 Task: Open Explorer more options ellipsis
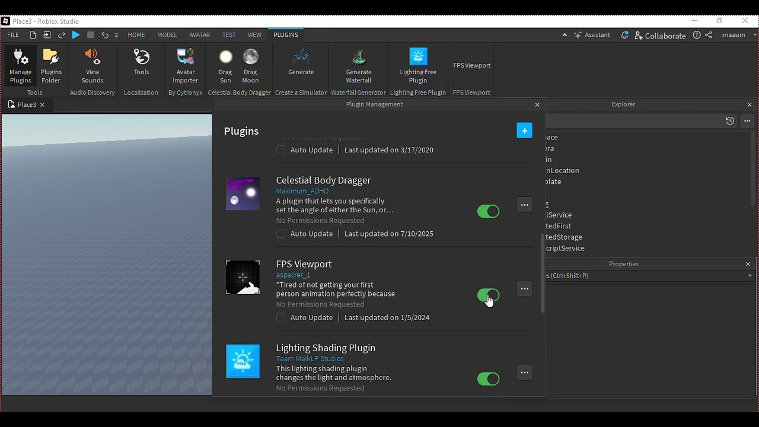point(747,121)
